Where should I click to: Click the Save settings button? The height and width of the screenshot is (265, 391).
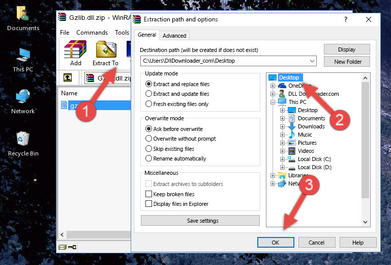tap(200, 221)
